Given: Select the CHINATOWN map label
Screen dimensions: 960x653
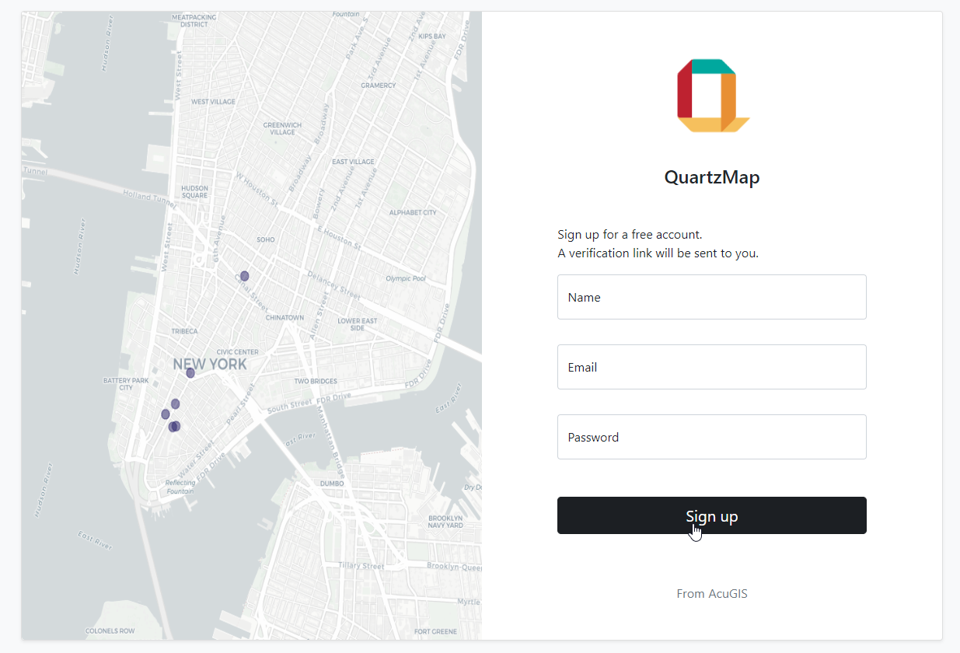Looking at the screenshot, I should [x=285, y=318].
